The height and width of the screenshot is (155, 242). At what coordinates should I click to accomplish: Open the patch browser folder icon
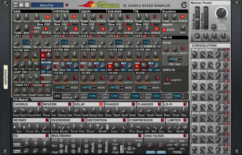[x=21, y=5]
